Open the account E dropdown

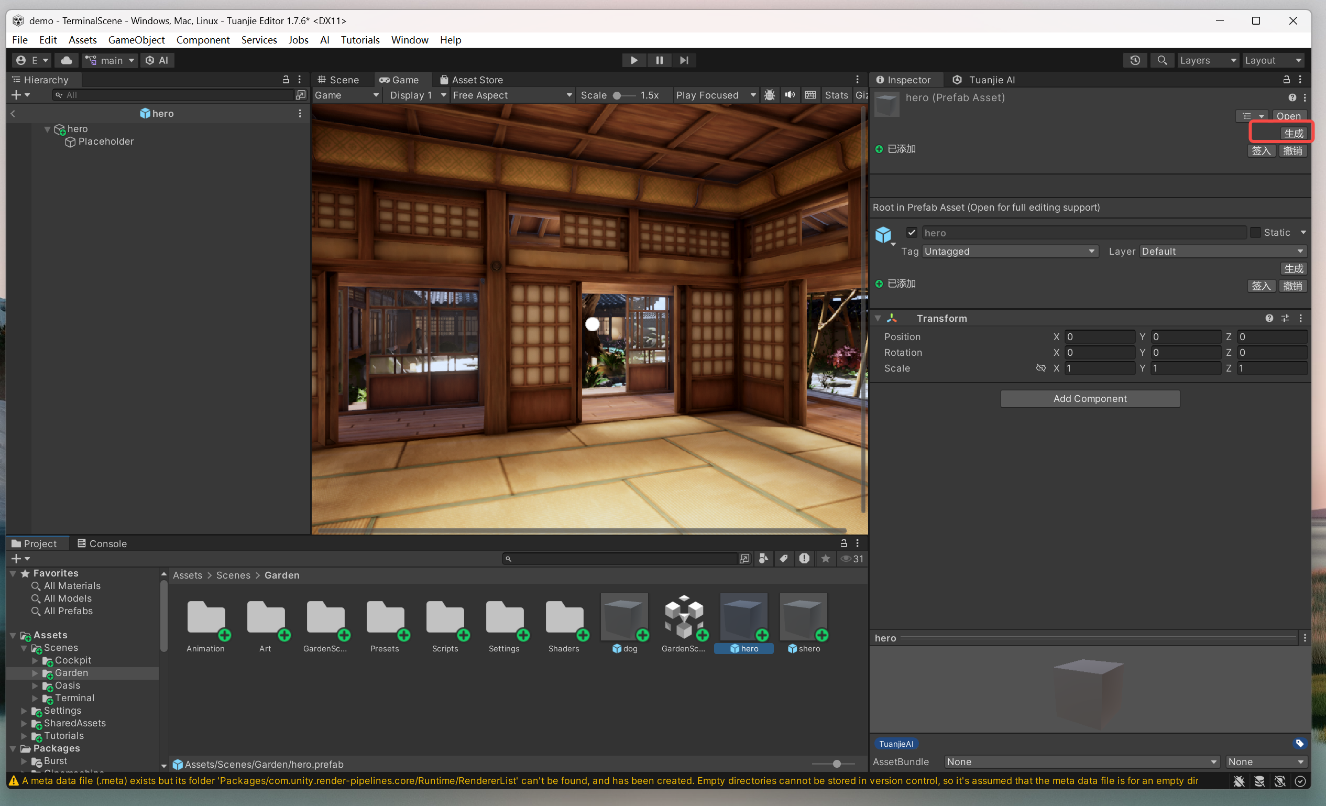tap(32, 60)
